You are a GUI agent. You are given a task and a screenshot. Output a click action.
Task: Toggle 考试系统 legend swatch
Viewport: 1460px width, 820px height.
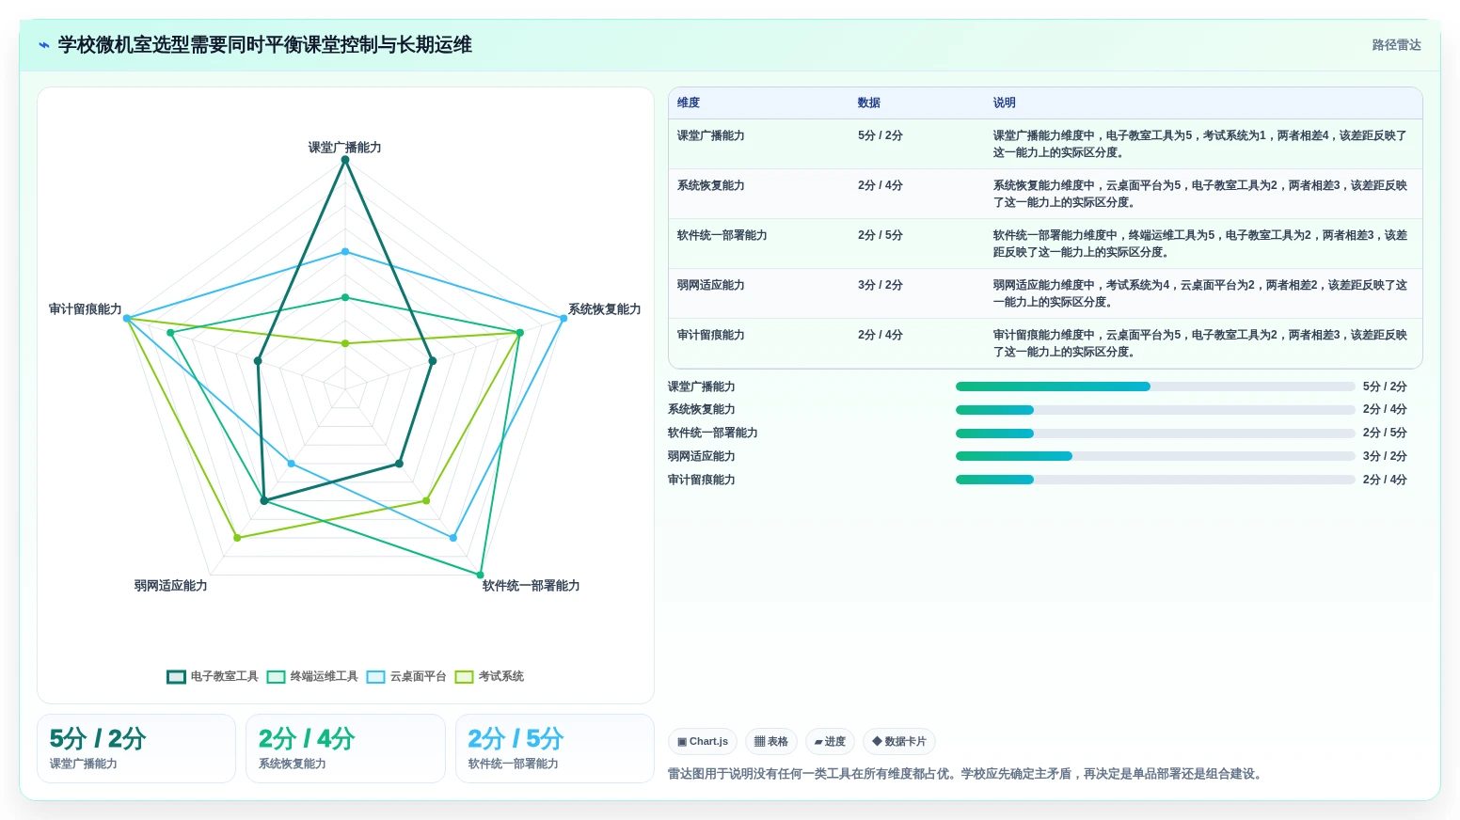464,677
